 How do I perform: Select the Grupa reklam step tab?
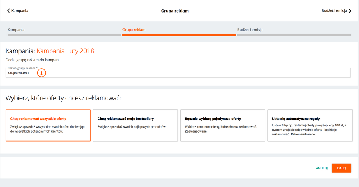point(134,30)
